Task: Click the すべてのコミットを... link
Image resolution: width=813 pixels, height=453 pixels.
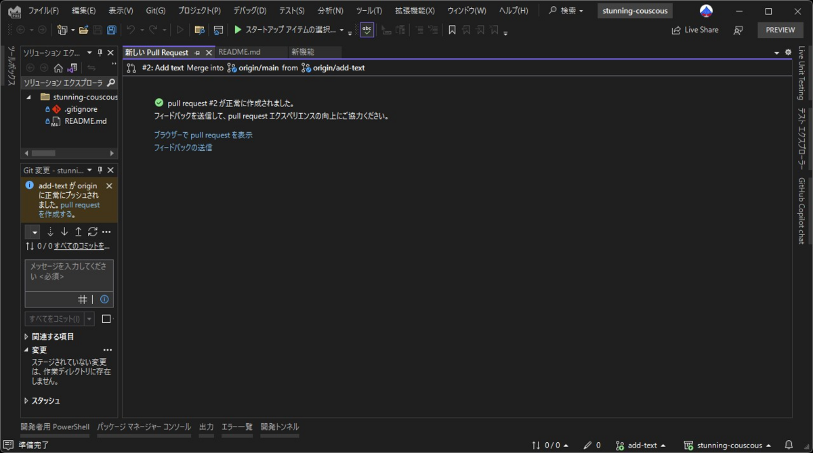Action: (82, 246)
